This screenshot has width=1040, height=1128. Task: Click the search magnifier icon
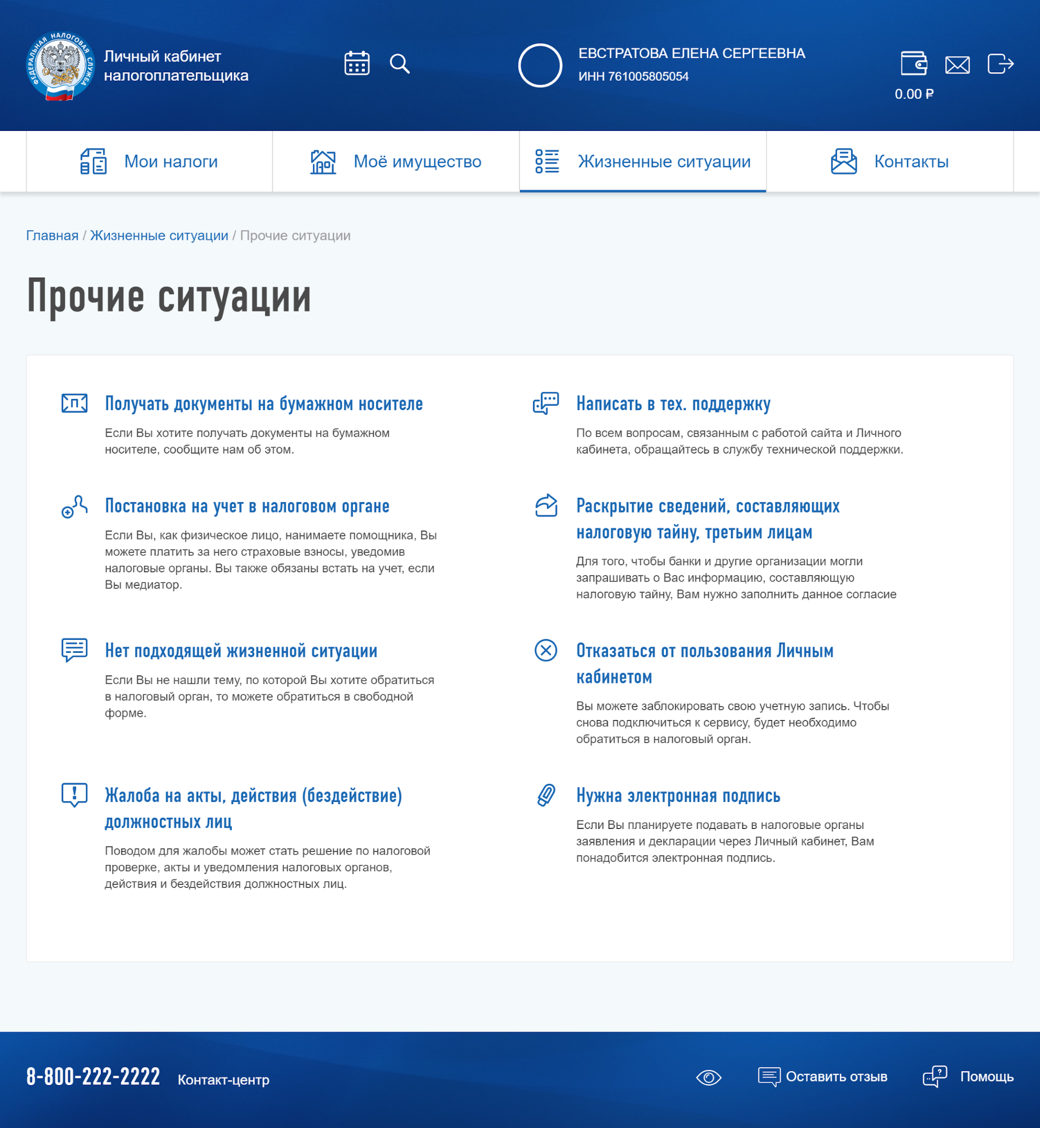point(399,64)
